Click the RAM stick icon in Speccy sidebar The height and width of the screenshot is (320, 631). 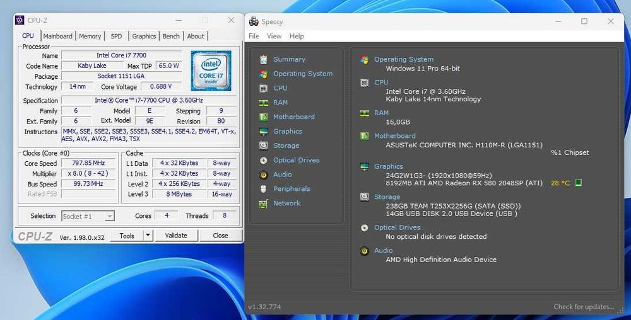coord(264,103)
